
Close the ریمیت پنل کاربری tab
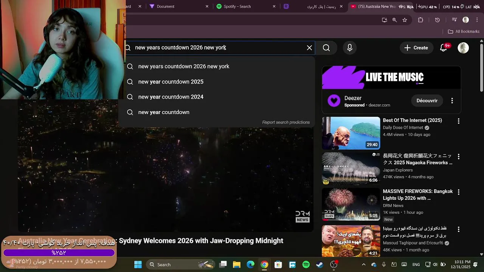click(x=341, y=6)
